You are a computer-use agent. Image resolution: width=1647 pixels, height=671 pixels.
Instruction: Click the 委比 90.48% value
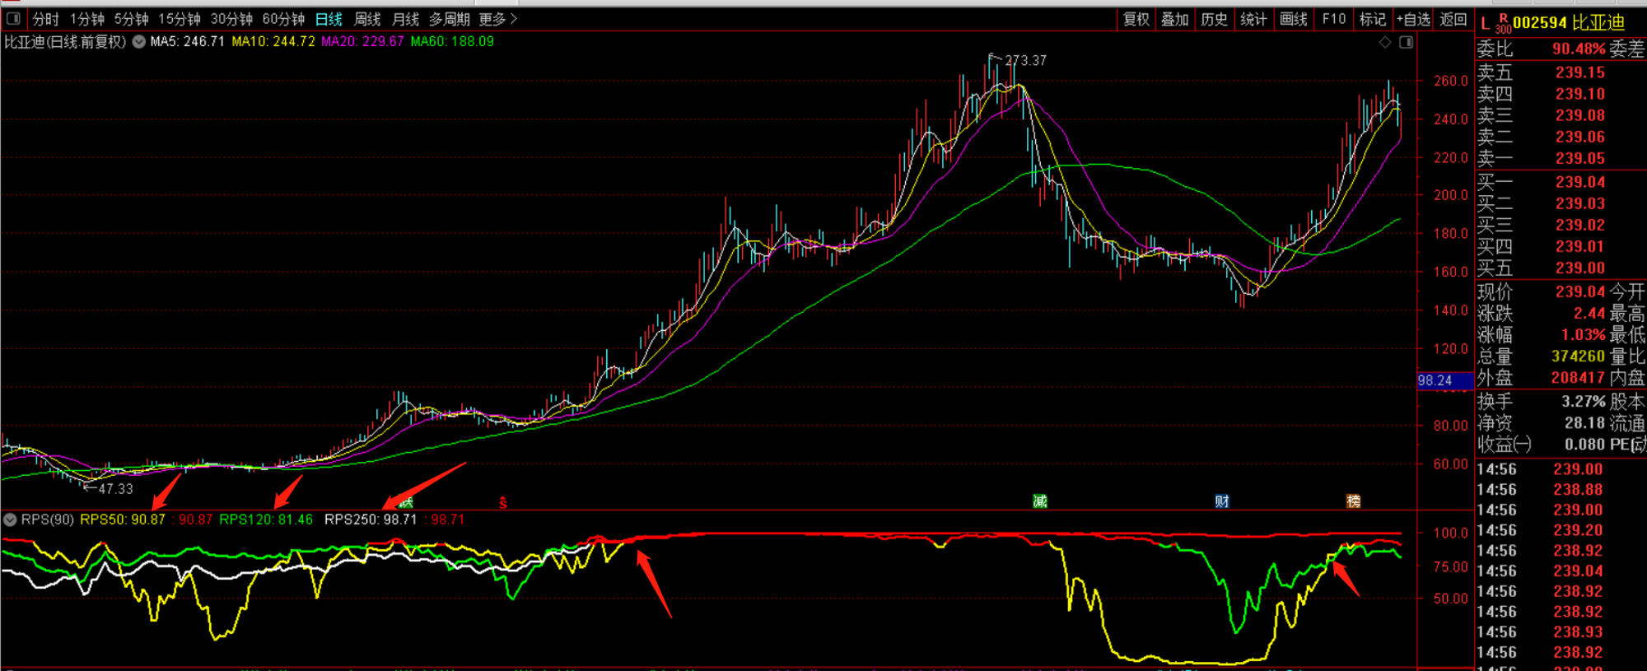pyautogui.click(x=1579, y=49)
